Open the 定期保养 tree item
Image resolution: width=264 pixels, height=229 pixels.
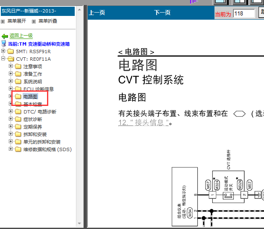(x=33, y=127)
